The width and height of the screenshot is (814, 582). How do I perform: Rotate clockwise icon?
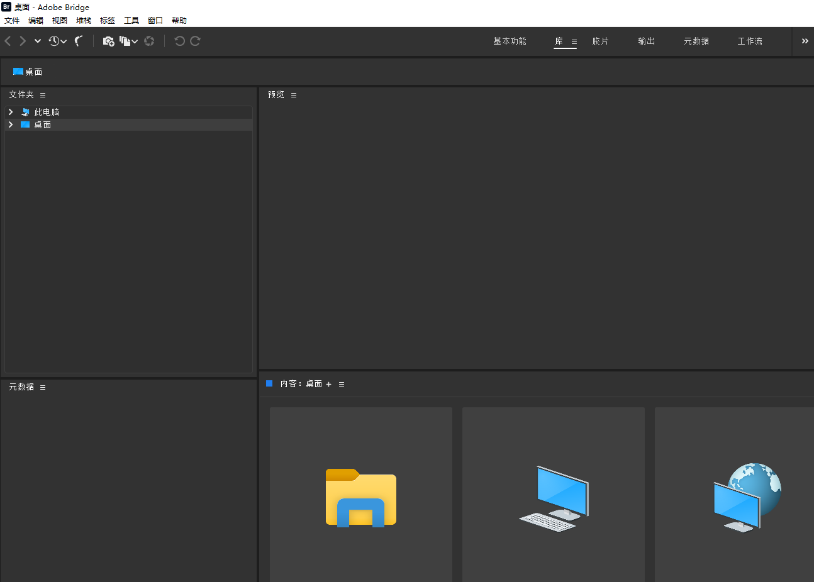(x=195, y=41)
